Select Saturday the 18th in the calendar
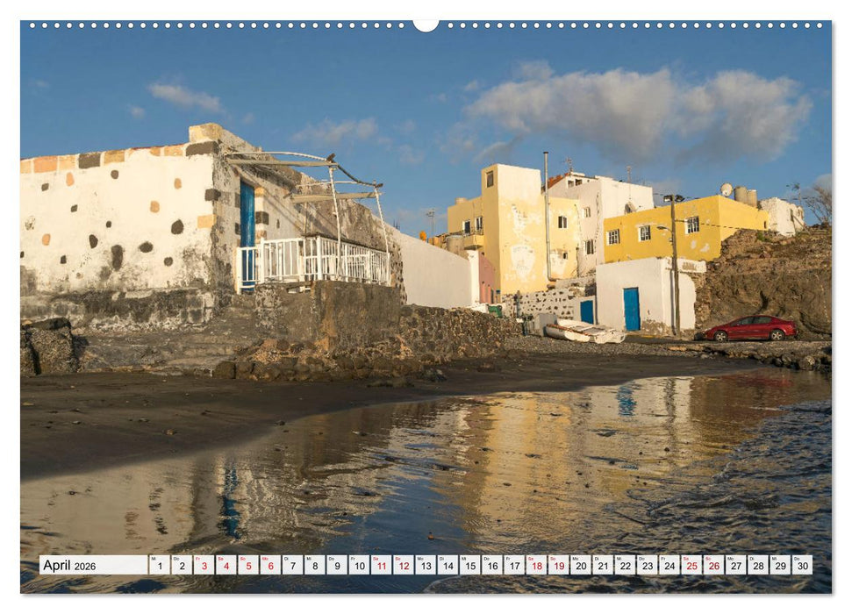Viewport: 852px width, 614px height. 536,565
